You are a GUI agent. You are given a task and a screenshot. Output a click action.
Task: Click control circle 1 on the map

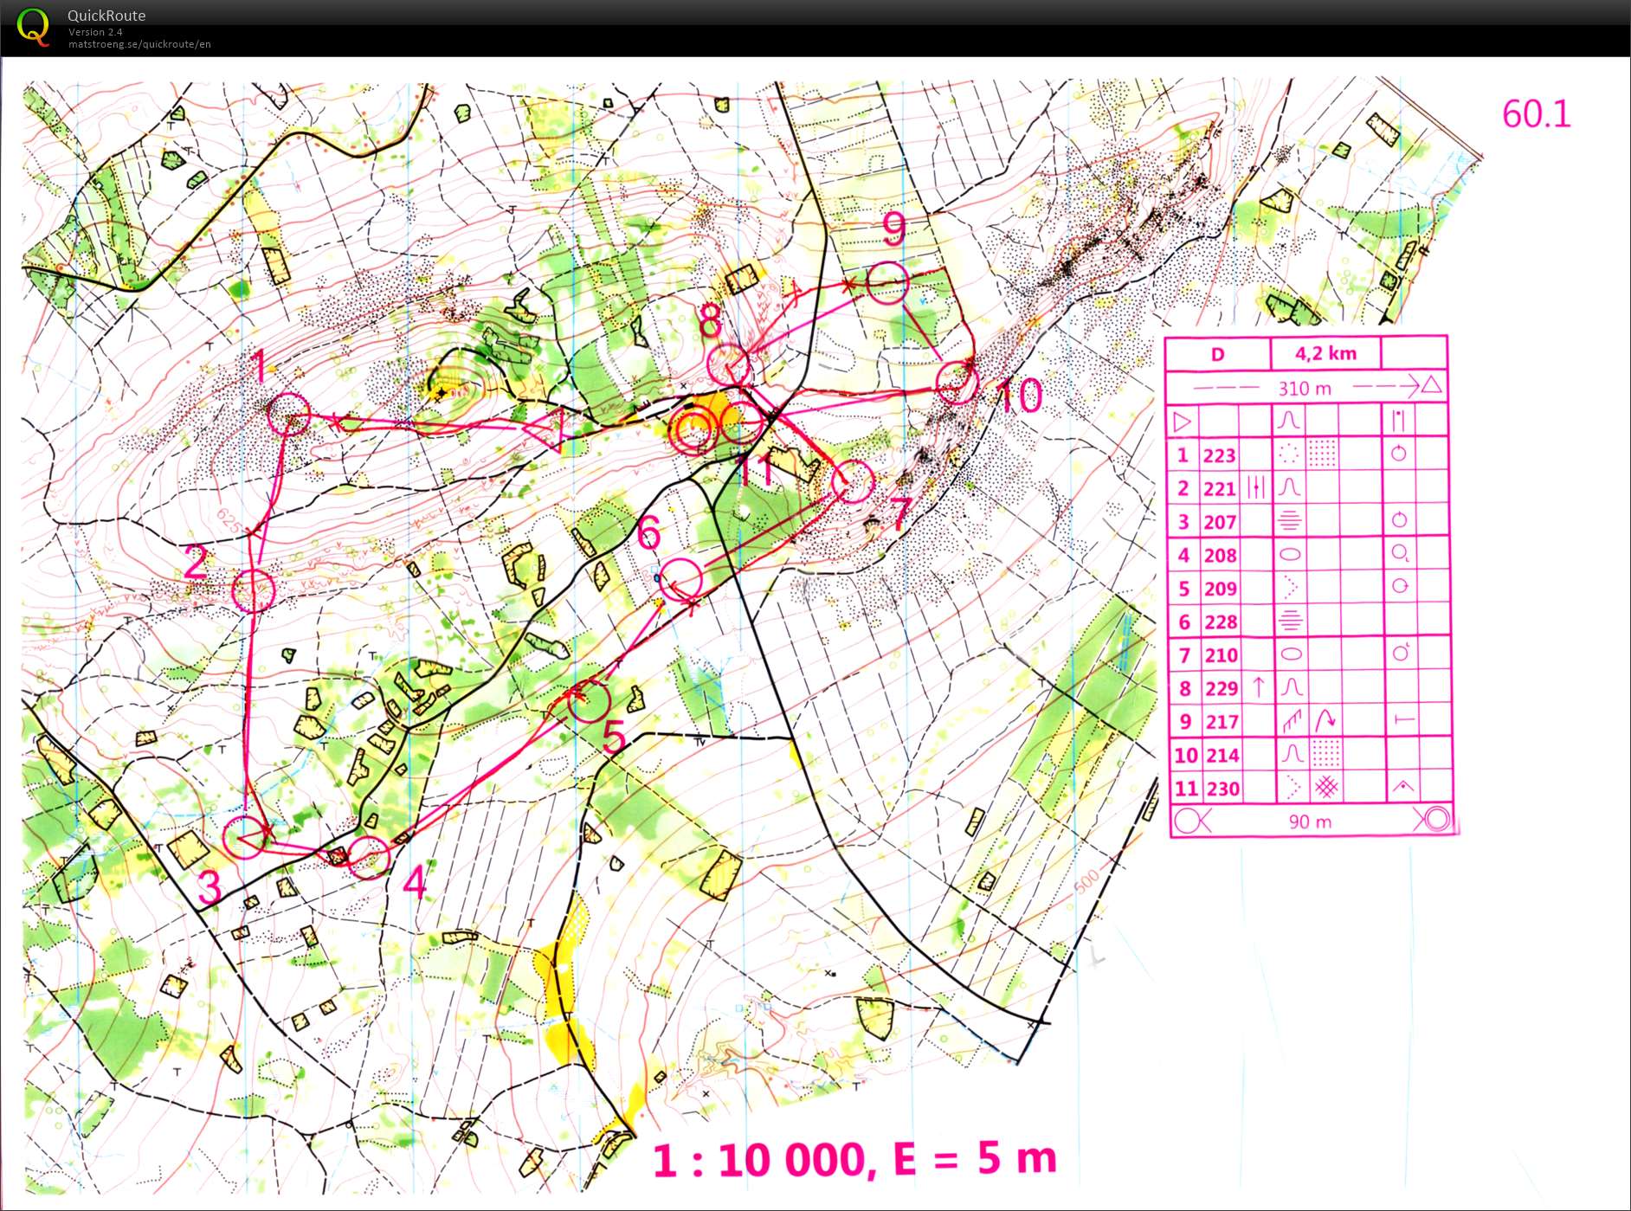[x=288, y=414]
